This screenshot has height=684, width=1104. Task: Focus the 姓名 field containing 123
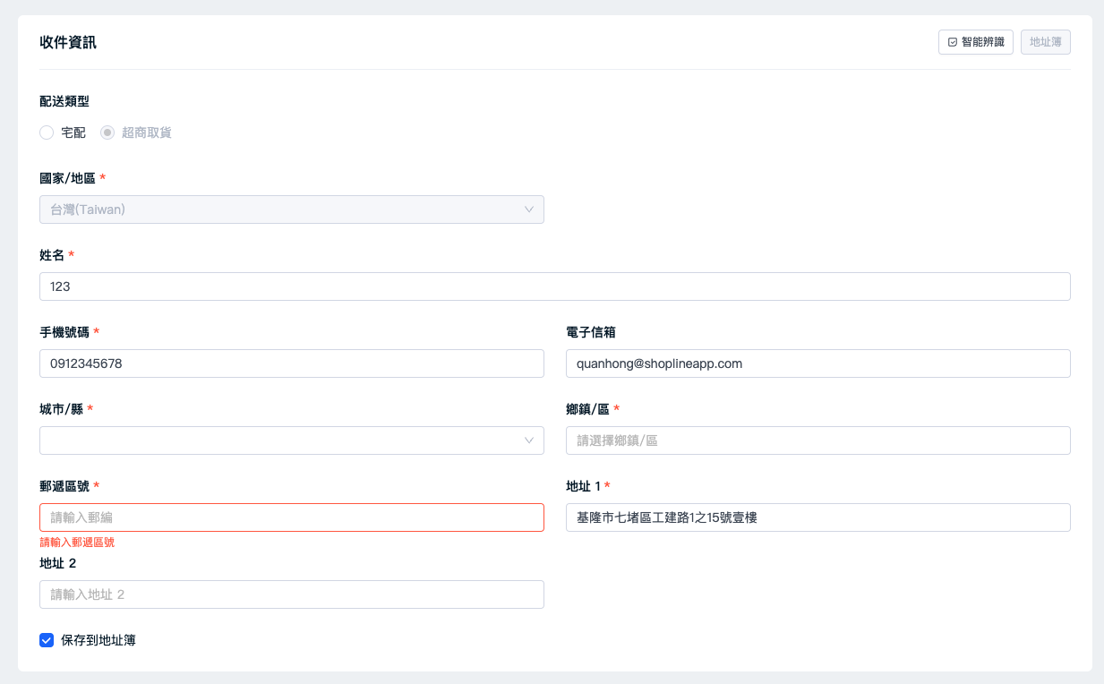[x=555, y=286]
